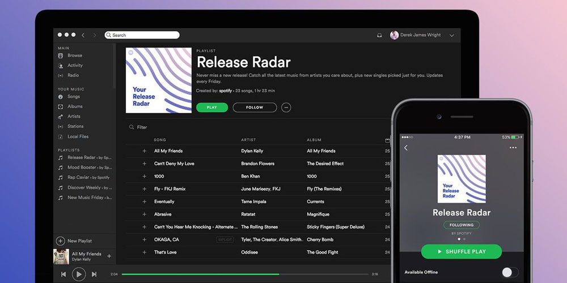Tap the FOLLOWING button on phone
Image resolution: width=567 pixels, height=283 pixels.
click(462, 225)
